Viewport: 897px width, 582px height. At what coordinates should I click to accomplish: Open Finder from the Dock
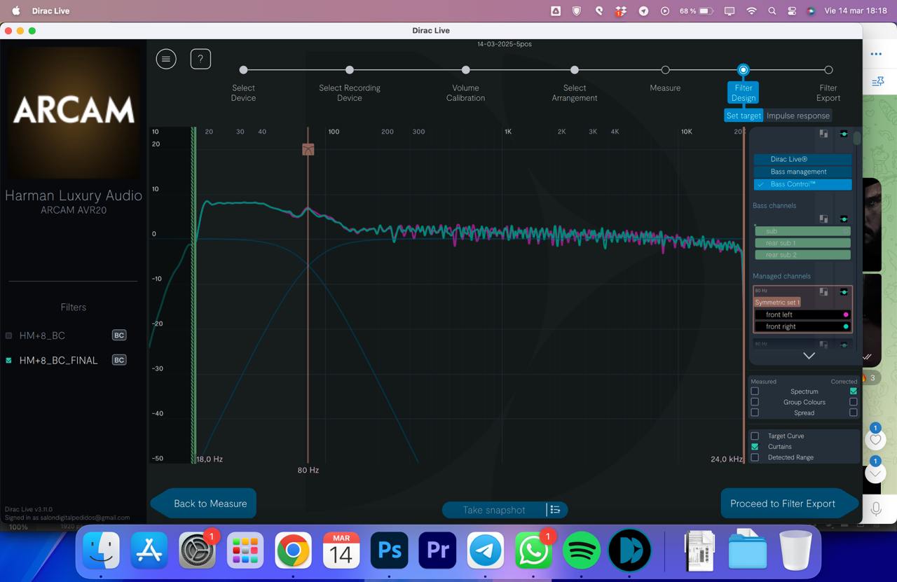[x=101, y=550]
